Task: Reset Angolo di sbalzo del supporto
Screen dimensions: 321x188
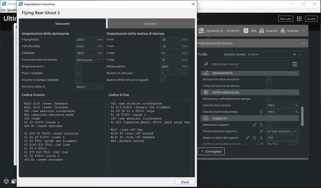Action: click(x=254, y=138)
